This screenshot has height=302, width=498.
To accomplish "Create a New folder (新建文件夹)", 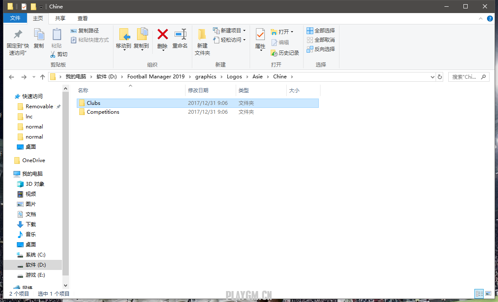I will pos(202,42).
